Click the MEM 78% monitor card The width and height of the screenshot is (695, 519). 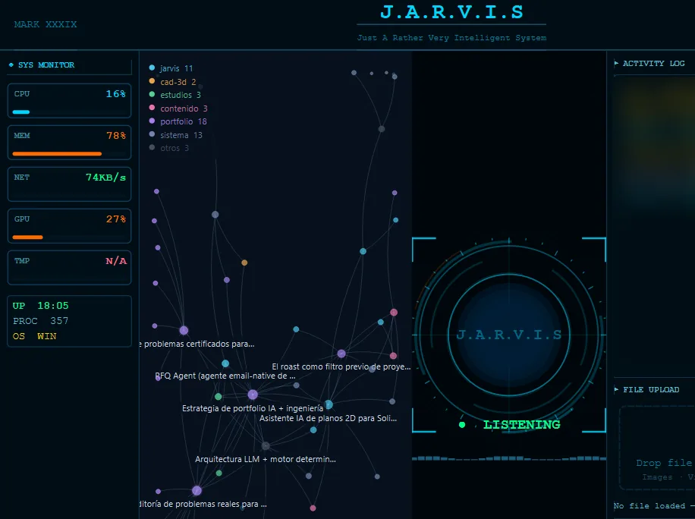[70, 143]
